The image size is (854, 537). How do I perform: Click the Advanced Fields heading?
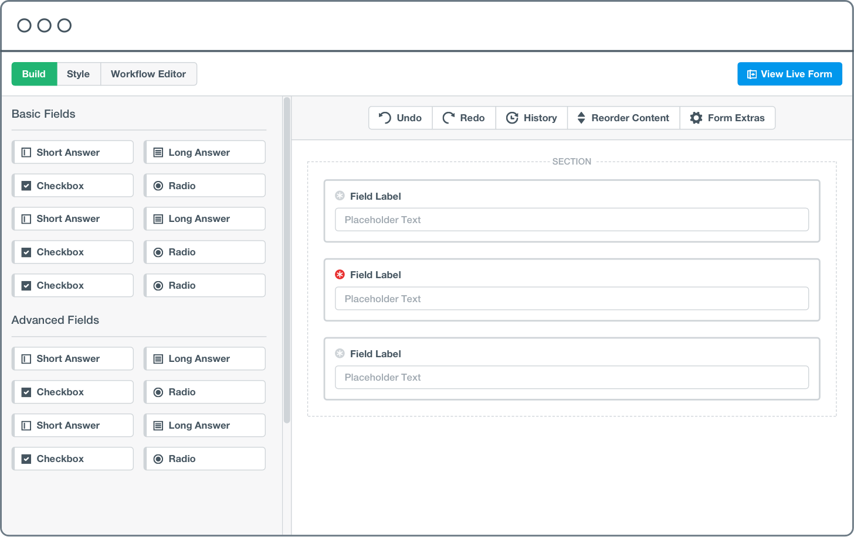click(x=55, y=320)
